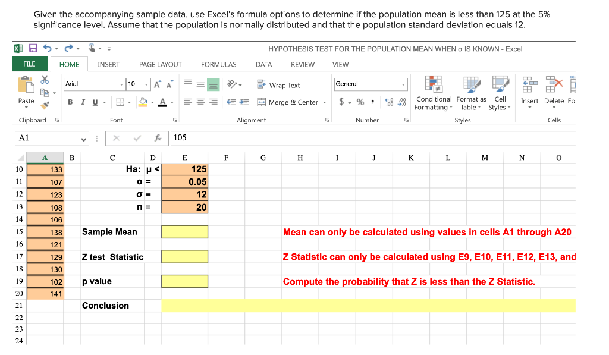Open Alignment dialog launcher arrow
The width and height of the screenshot is (609, 355).
click(x=327, y=120)
